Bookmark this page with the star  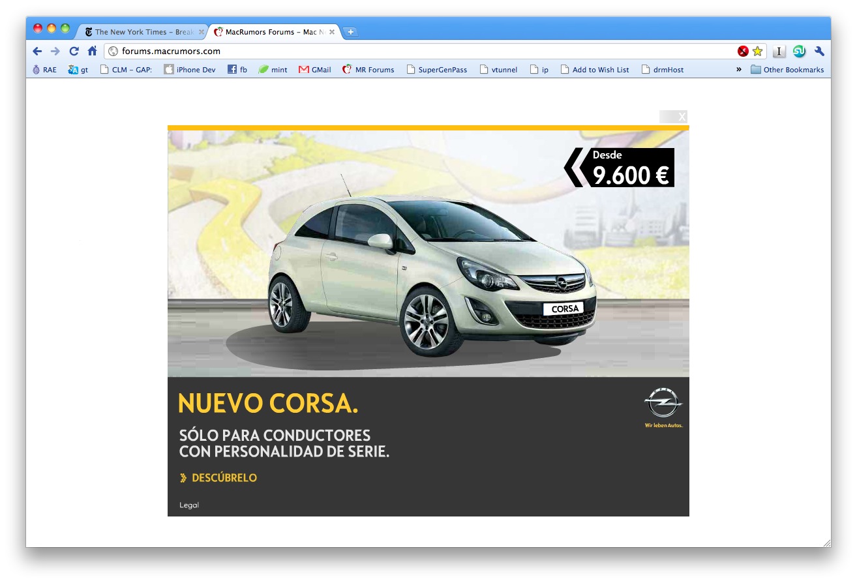click(757, 51)
